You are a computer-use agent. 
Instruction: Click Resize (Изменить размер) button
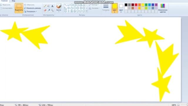click(x=33, y=8)
